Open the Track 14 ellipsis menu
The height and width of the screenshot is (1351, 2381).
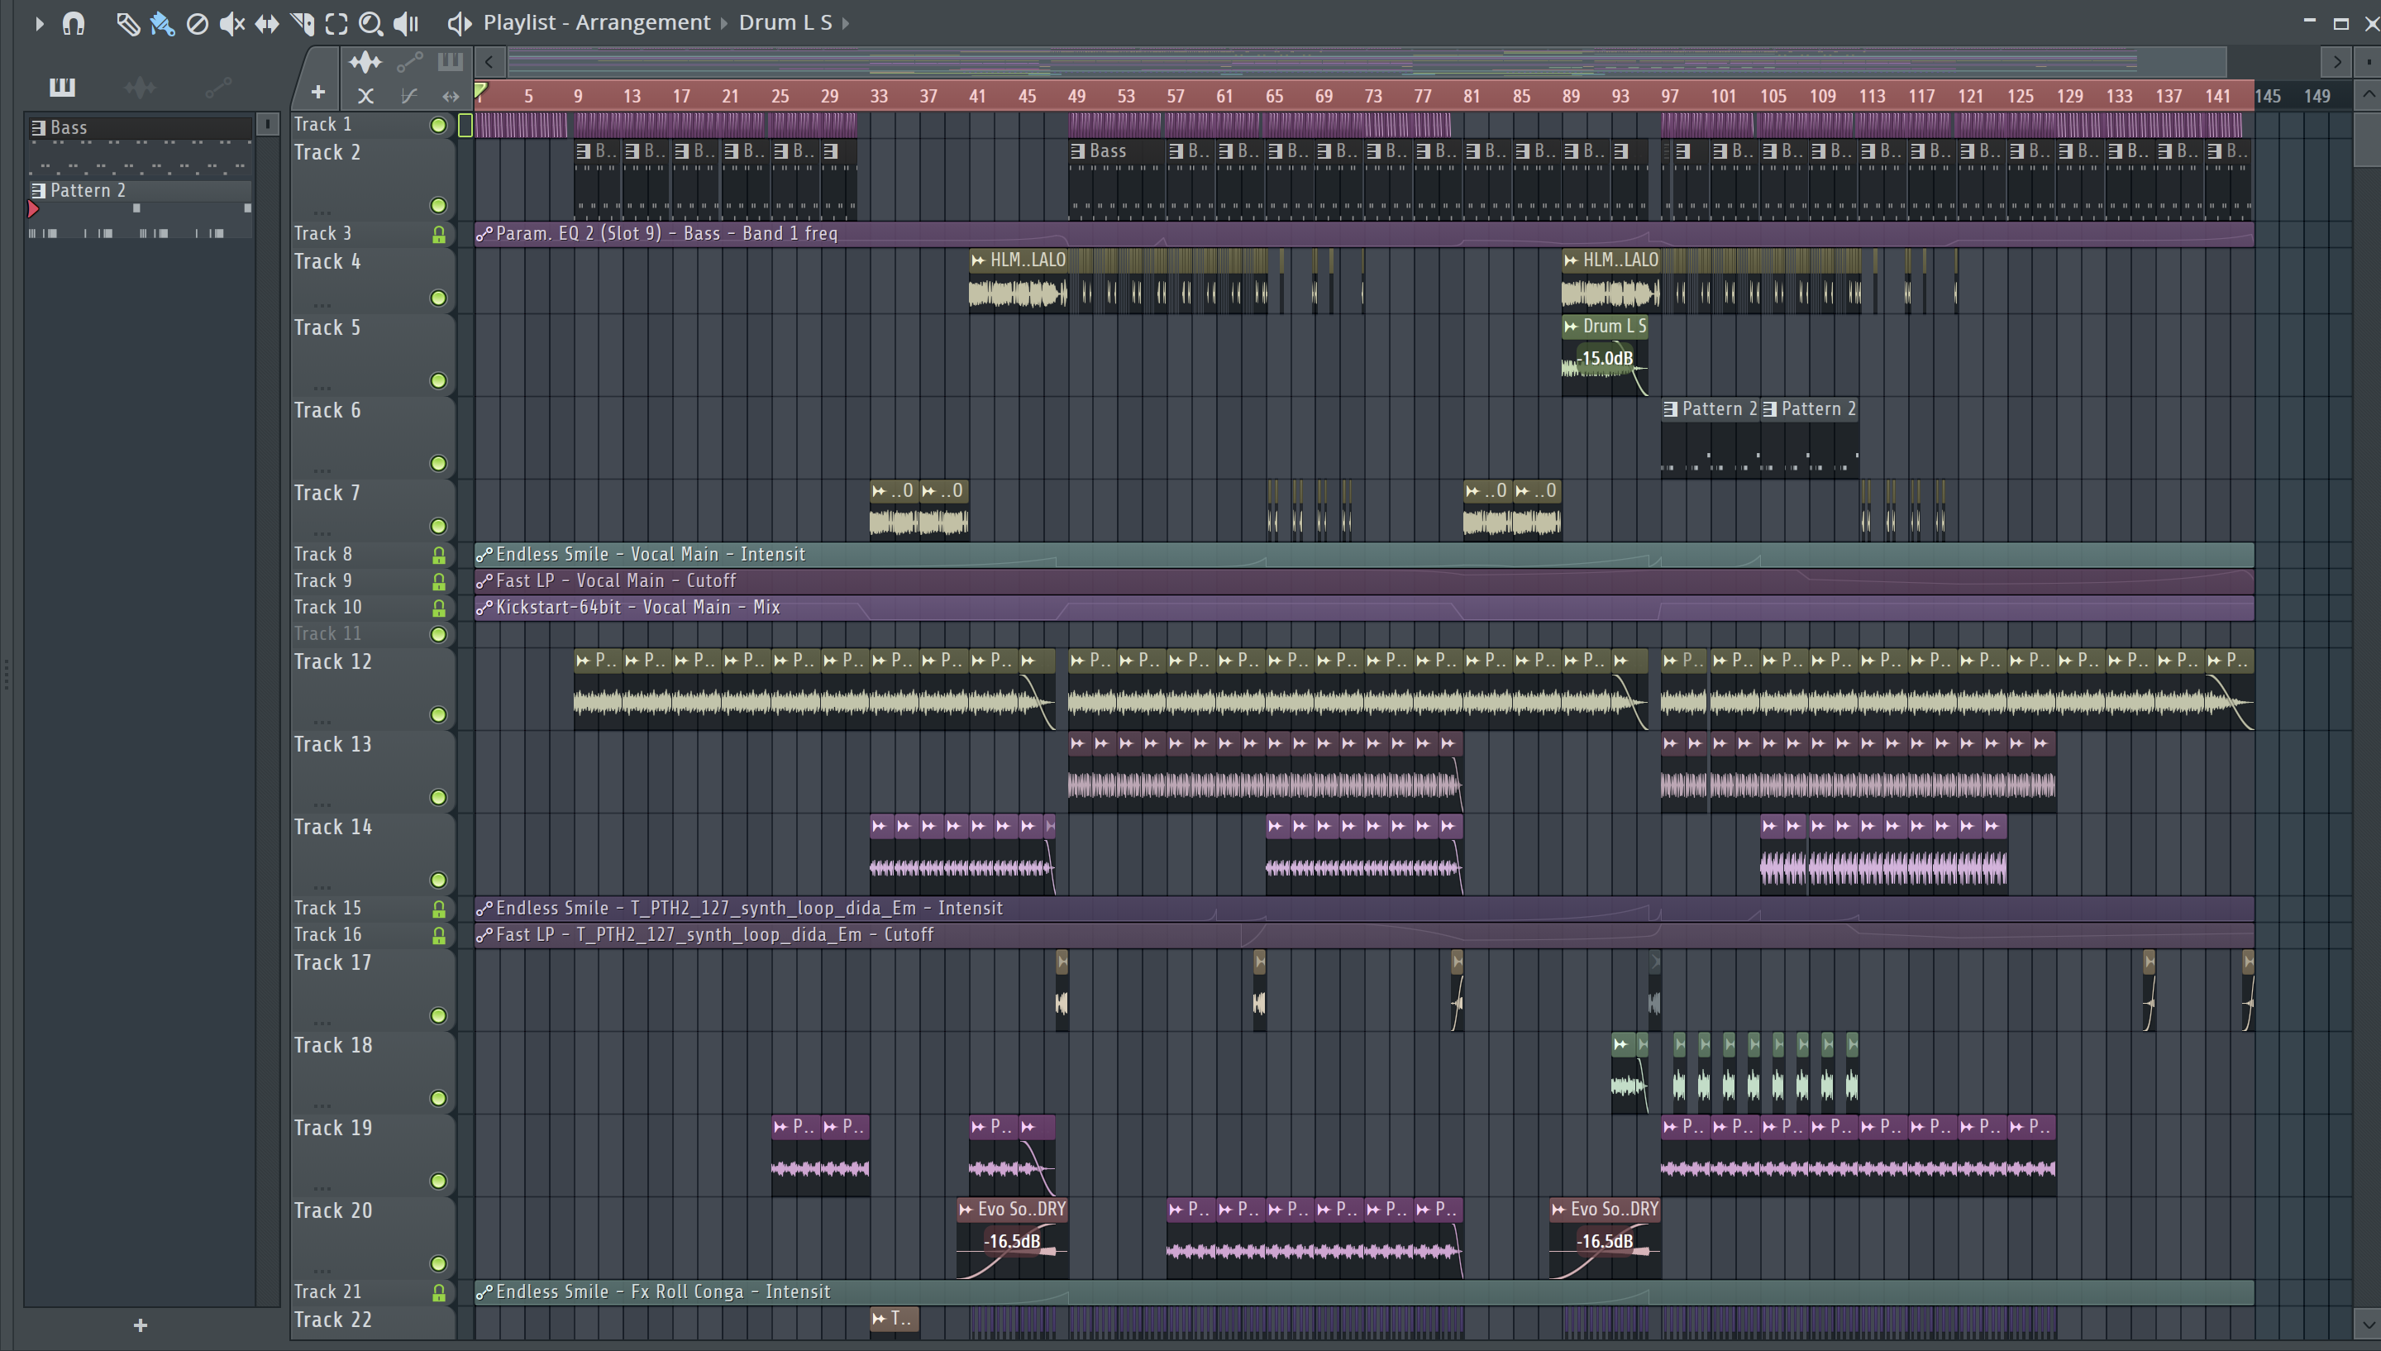tap(322, 886)
